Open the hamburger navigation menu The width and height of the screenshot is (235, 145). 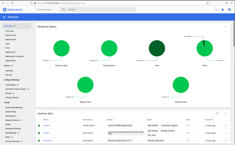(x=4, y=17)
